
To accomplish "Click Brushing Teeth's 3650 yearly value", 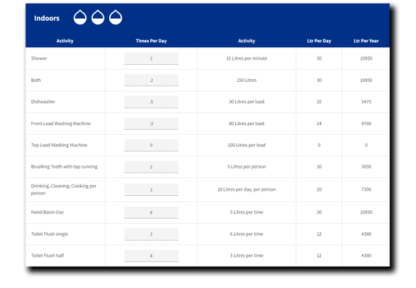I will tap(366, 167).
